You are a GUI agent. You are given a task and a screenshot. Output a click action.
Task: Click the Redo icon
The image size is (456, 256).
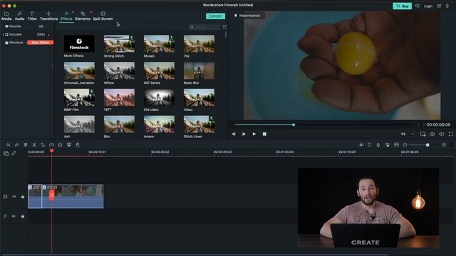(17, 145)
